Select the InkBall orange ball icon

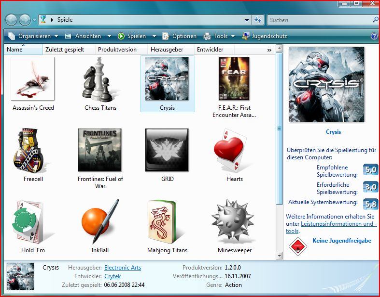pyautogui.click(x=100, y=221)
